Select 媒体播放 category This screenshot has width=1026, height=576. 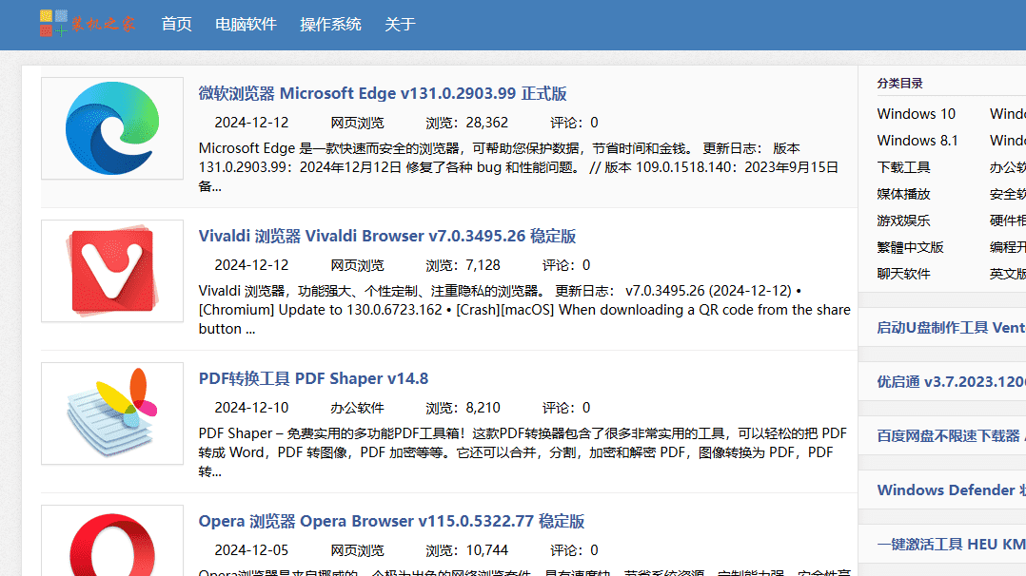(903, 194)
